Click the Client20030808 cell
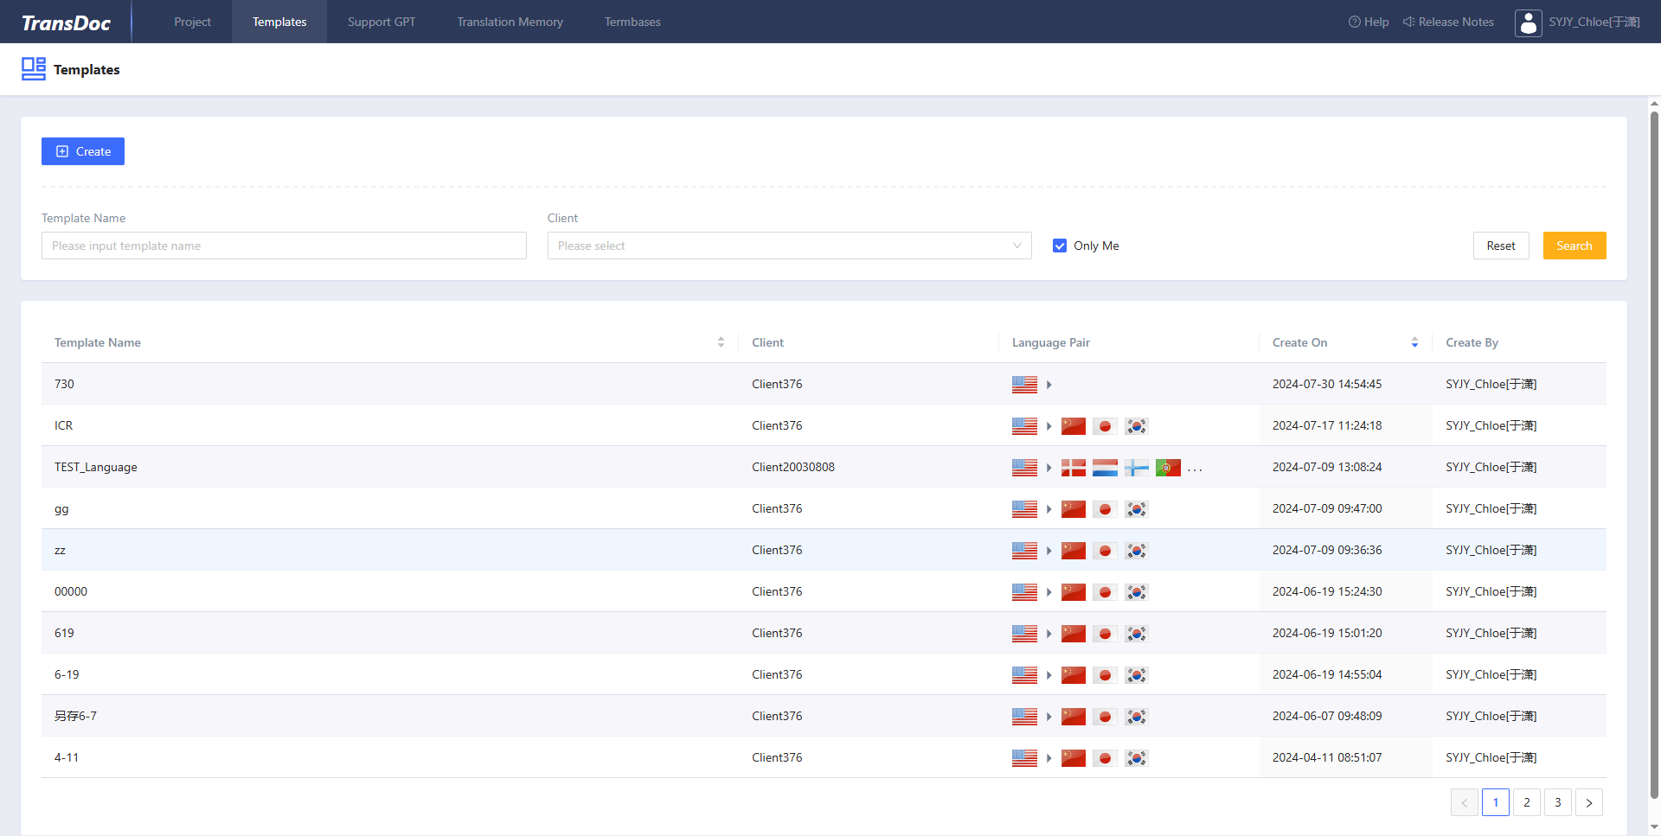The image size is (1661, 836). click(x=793, y=467)
